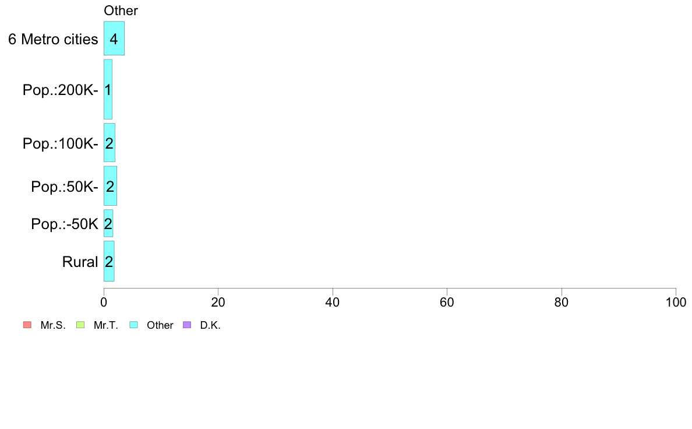Image resolution: width=692 pixels, height=429 pixels.
Task: Click the Other column heading
Action: pos(121,10)
